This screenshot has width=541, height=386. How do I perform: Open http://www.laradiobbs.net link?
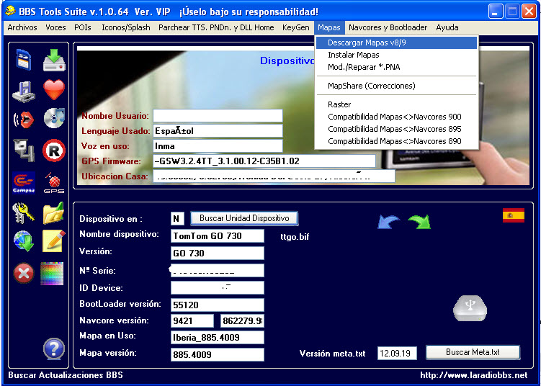[474, 375]
